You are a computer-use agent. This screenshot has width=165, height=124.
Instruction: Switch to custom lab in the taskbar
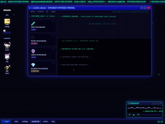point(35,122)
